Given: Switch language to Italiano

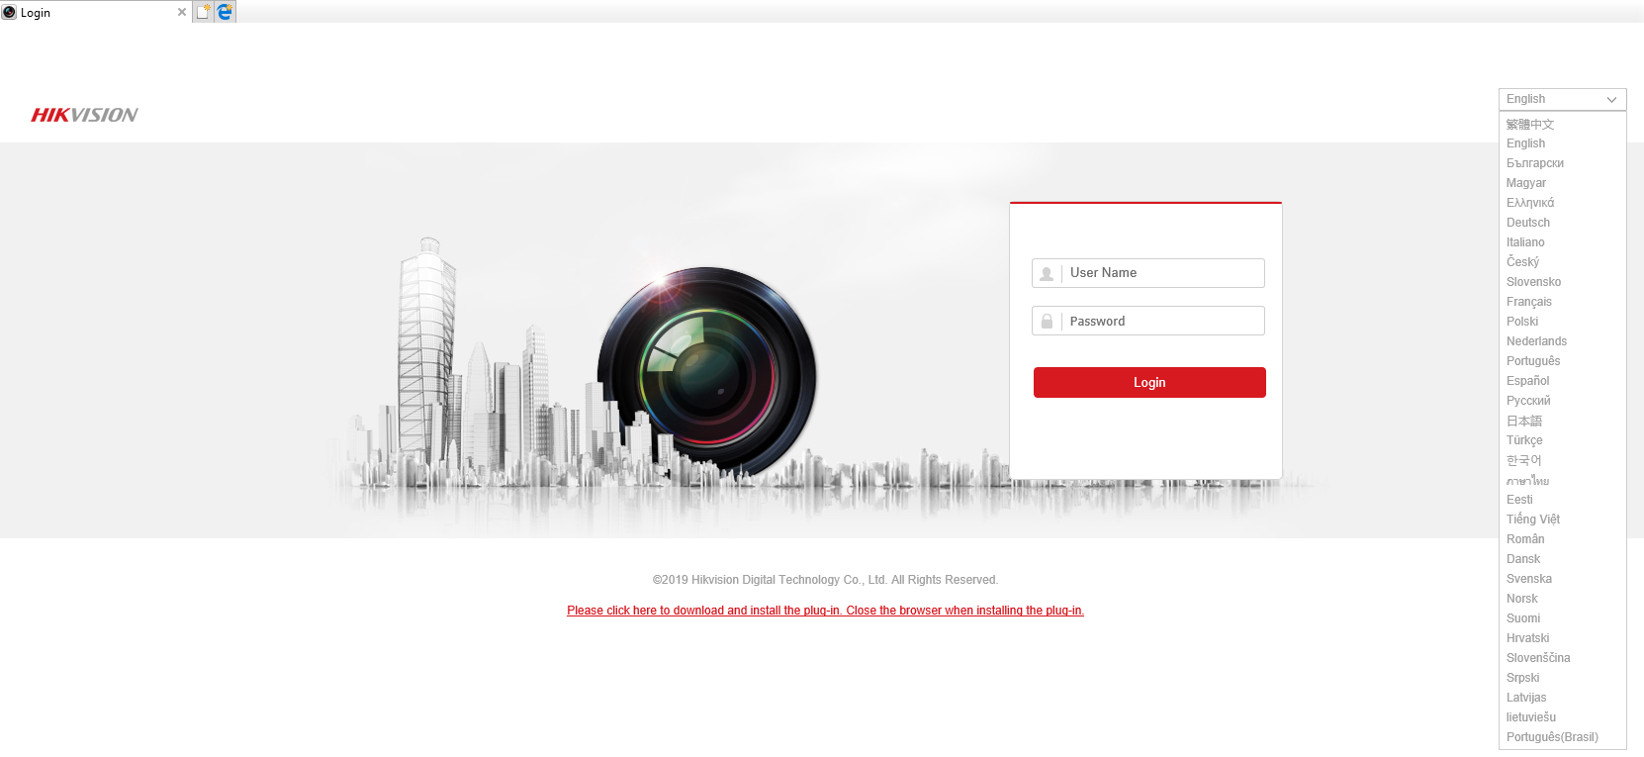Looking at the screenshot, I should [x=1525, y=242].
